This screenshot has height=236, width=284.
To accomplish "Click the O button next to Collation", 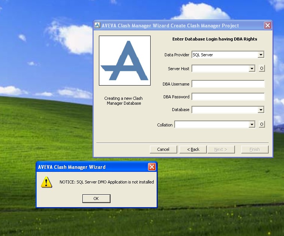I will tap(262, 124).
